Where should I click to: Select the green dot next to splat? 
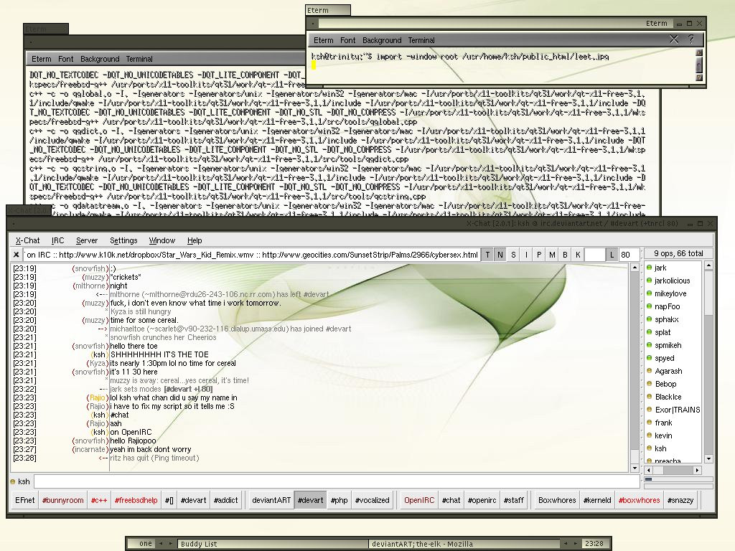tap(649, 332)
